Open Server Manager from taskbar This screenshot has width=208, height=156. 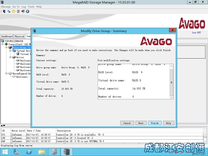(x=16, y=152)
